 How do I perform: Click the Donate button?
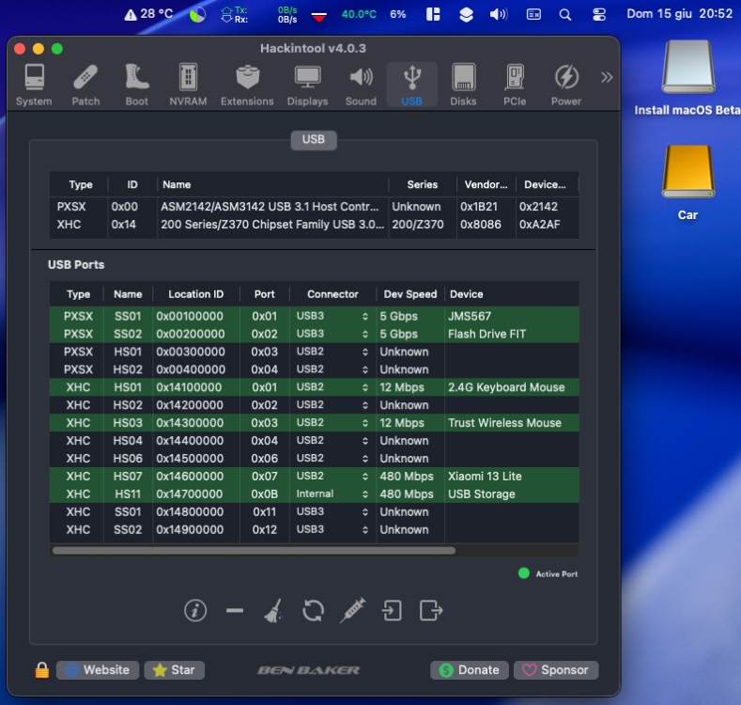click(x=470, y=670)
